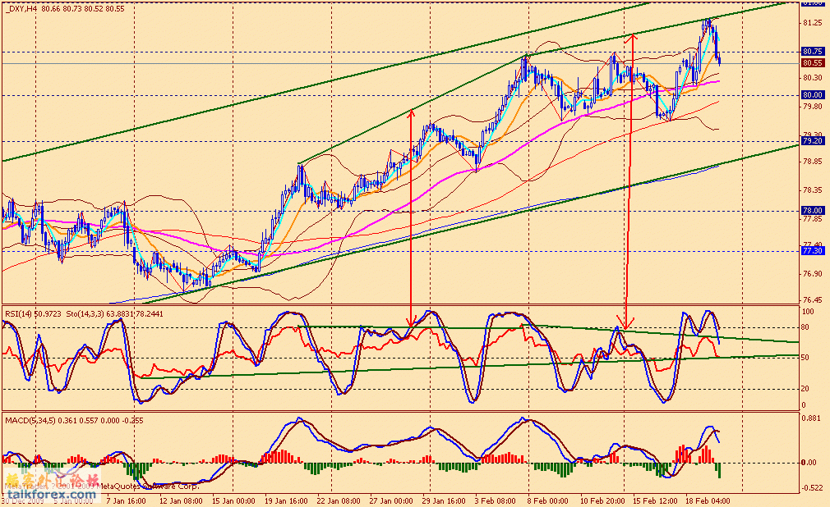Click the 0.00 MACD scale value
Viewport: 830px width, 507px height.
pos(809,464)
